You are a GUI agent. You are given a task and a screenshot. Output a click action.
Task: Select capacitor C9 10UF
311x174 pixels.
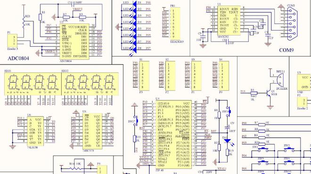(x=228, y=128)
